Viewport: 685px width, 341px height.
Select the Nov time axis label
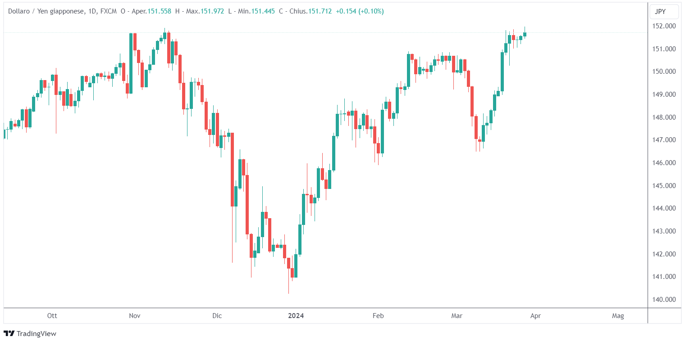pos(134,316)
